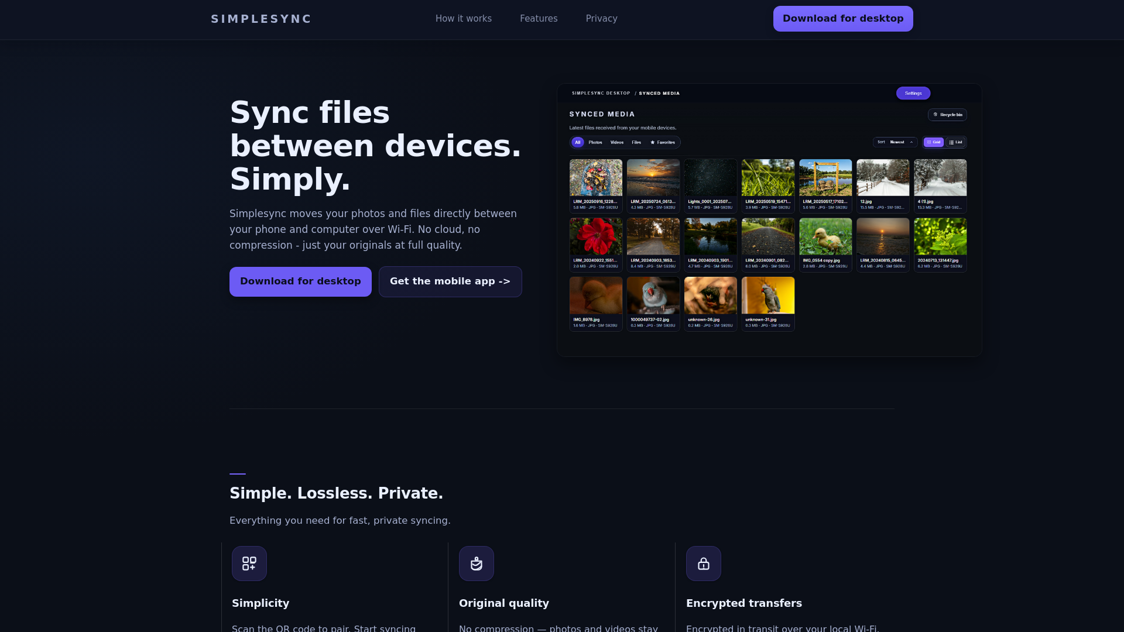This screenshot has width=1124, height=632.
Task: Click the Settings button in preview
Action: click(x=913, y=93)
